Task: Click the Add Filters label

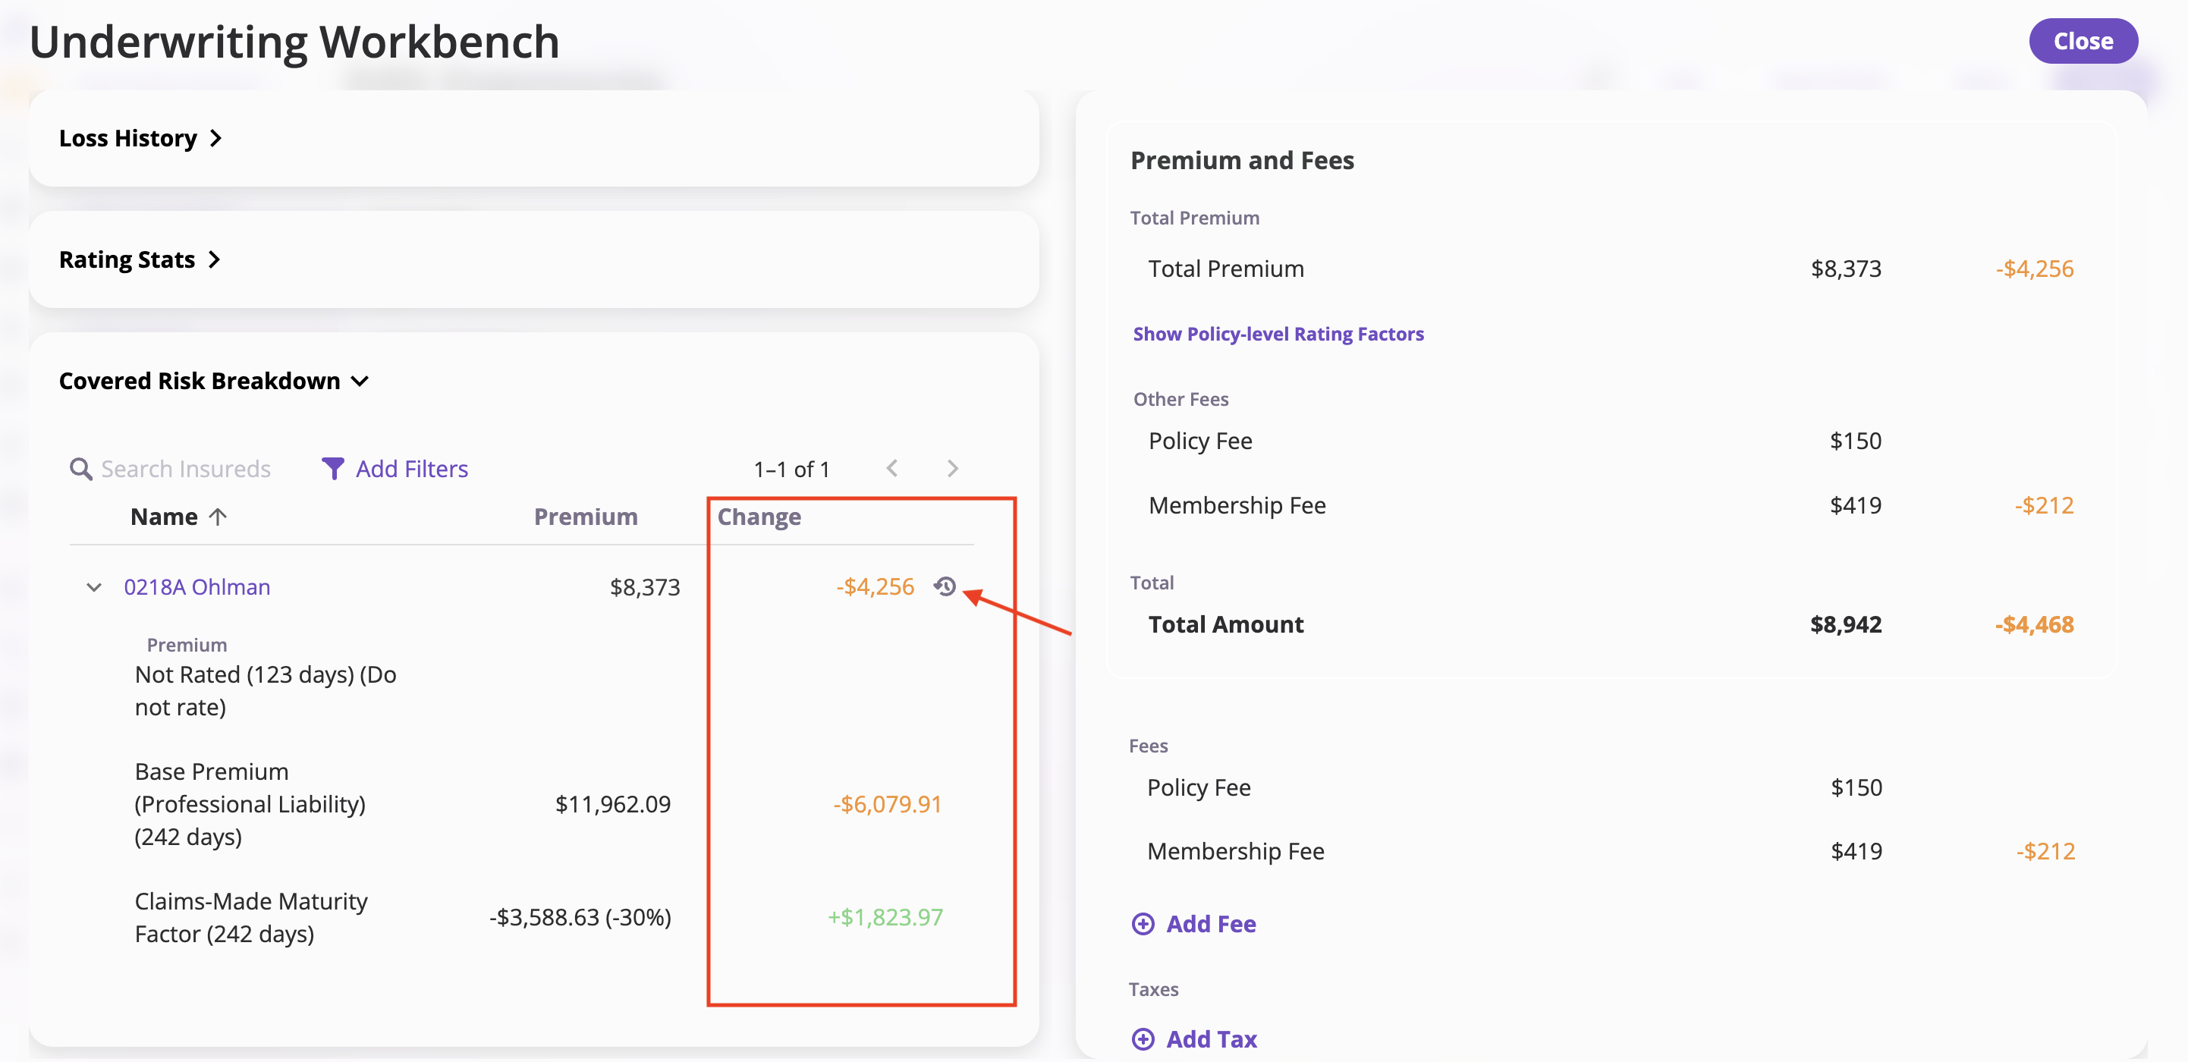Action: coord(411,469)
